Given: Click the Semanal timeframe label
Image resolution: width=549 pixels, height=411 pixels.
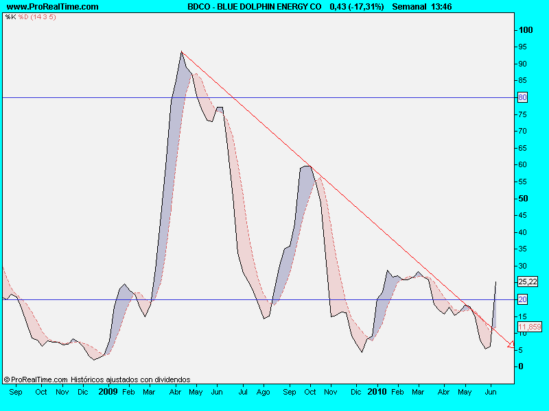Looking at the screenshot, I should point(409,7).
